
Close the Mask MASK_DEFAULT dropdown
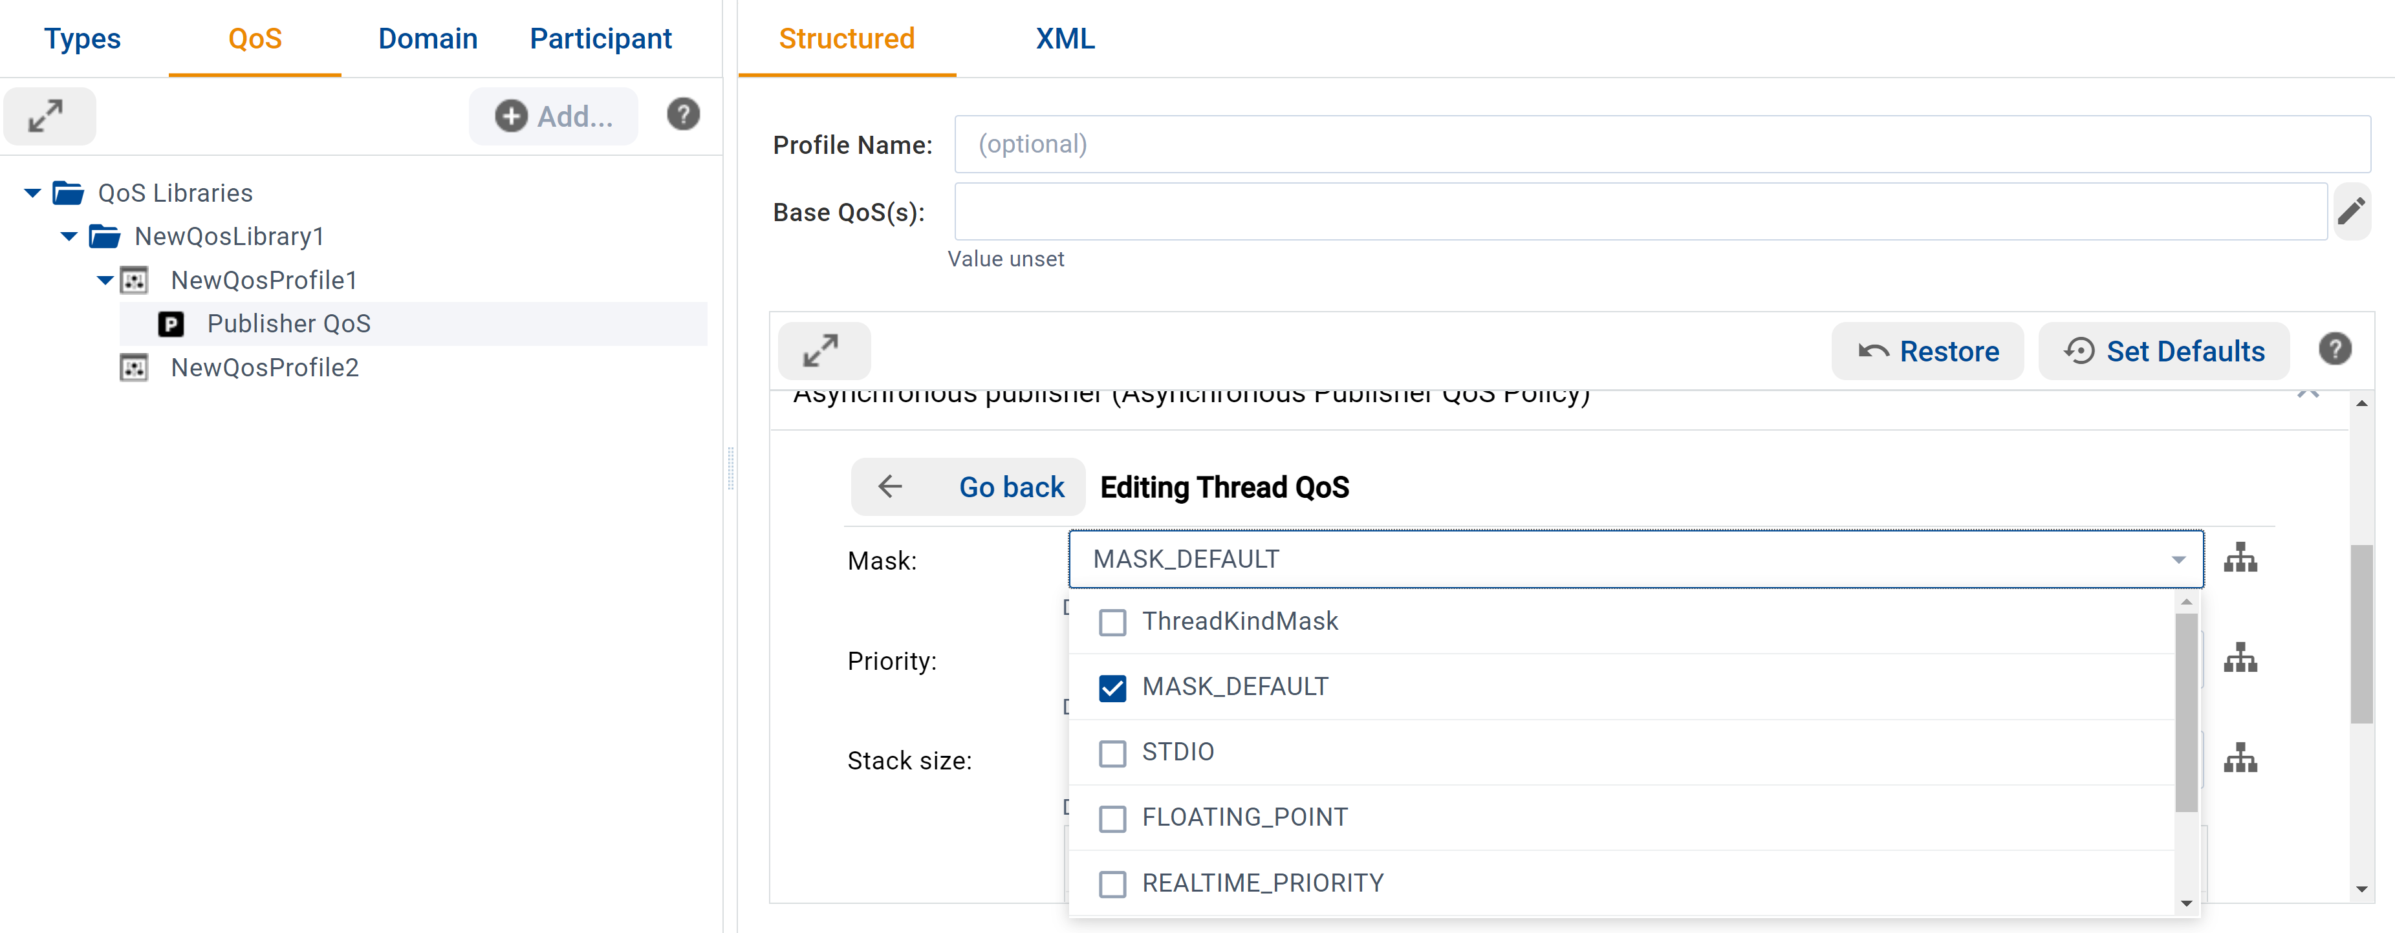(x=2178, y=559)
